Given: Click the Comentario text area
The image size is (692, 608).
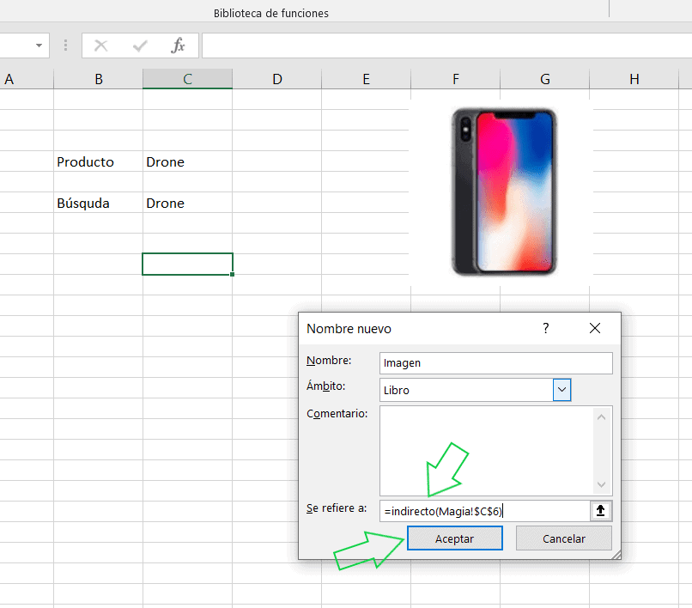Looking at the screenshot, I should [x=486, y=451].
